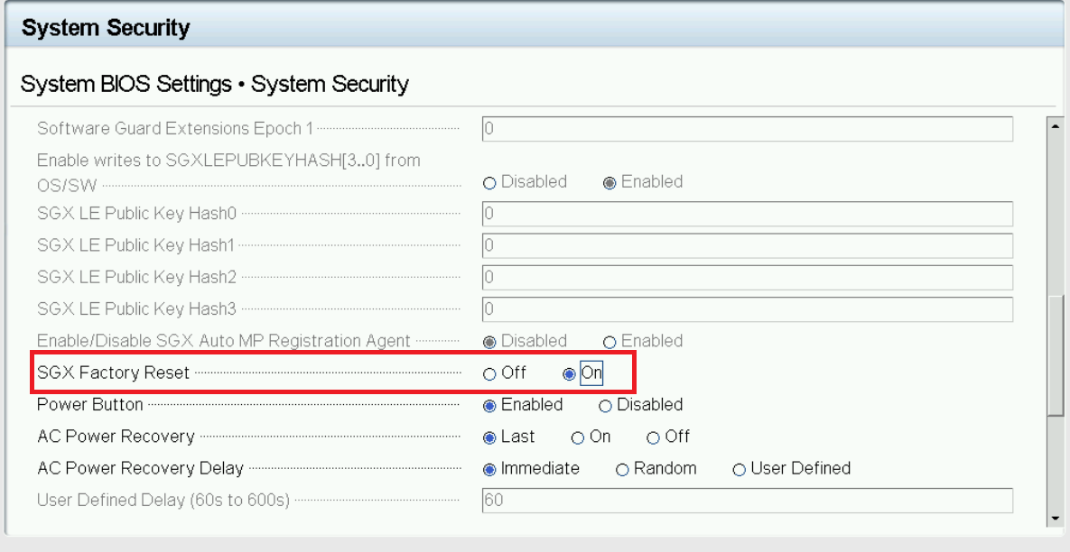This screenshot has width=1070, height=552.
Task: Set Power Button to Enabled
Action: 490,406
